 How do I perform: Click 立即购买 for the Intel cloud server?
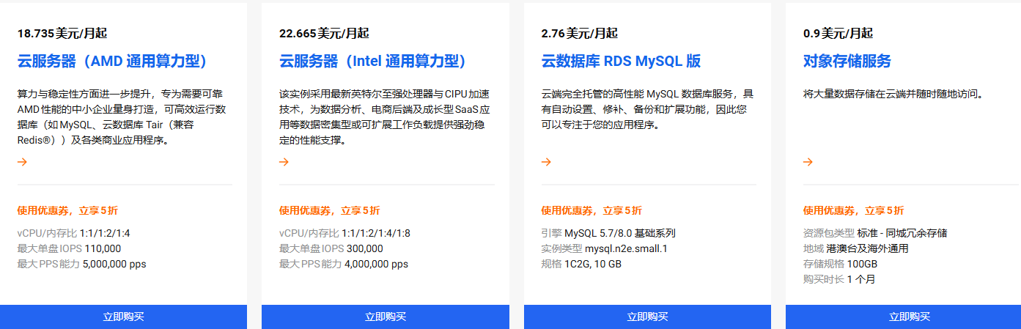tap(386, 317)
